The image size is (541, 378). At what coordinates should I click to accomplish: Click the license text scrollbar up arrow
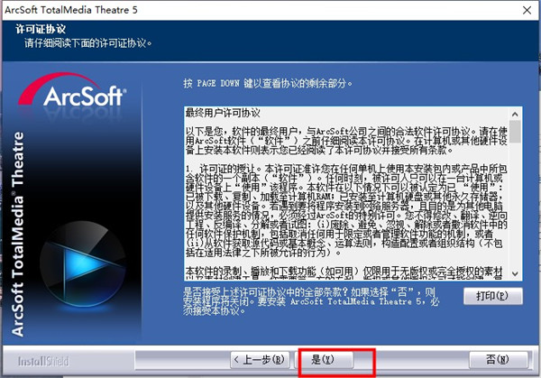point(515,114)
